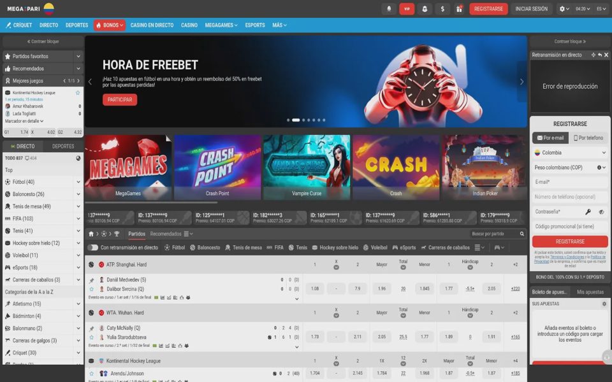
Task: Click Contraer bloque above the left sidebar
Action: pyautogui.click(x=43, y=41)
